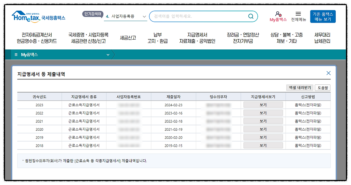351x185 pixels.
Task: Click the My홈택스 bar list icon
Action: click(16, 55)
